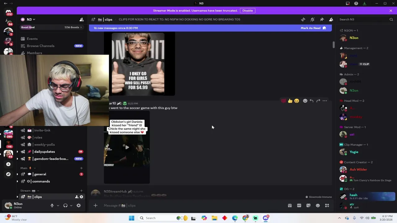This screenshot has height=223, width=397.
Task: Open headphone output options arrow
Action: [71, 205]
